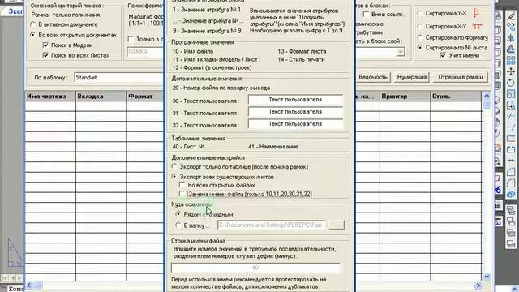The image size is (519, 292).
Task: Choose 'Сортировка по № листа' radio button
Action: tap(420, 48)
